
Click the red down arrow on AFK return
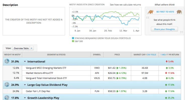[x=166, y=73]
